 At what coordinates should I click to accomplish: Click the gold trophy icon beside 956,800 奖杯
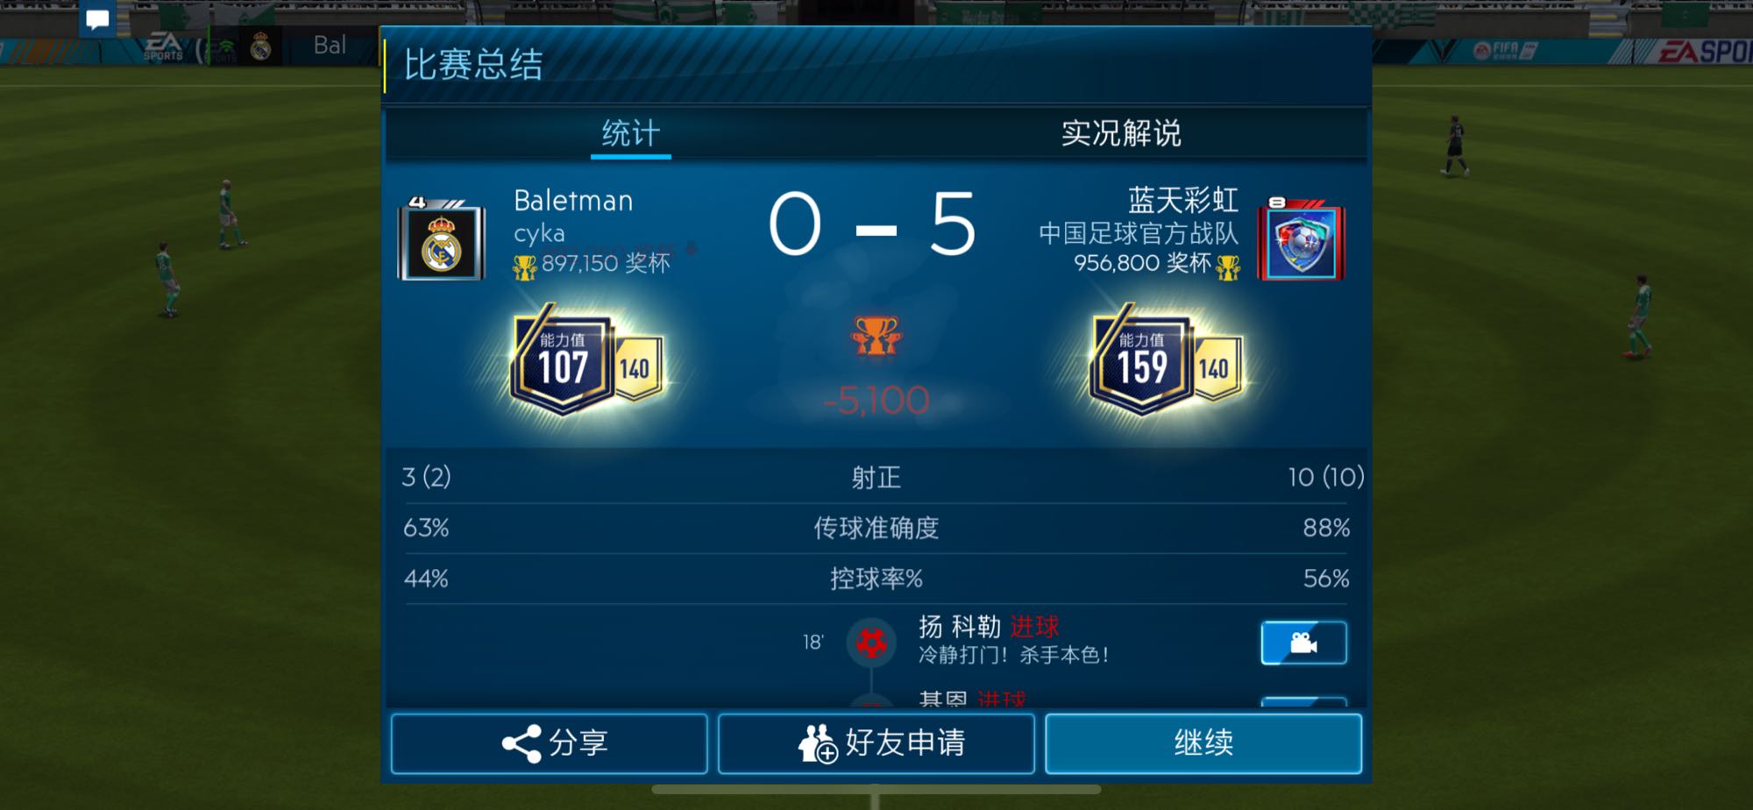click(x=1228, y=266)
